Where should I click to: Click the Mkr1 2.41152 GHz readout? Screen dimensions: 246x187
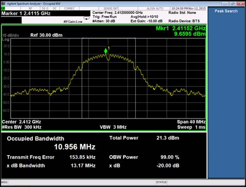tap(181, 28)
